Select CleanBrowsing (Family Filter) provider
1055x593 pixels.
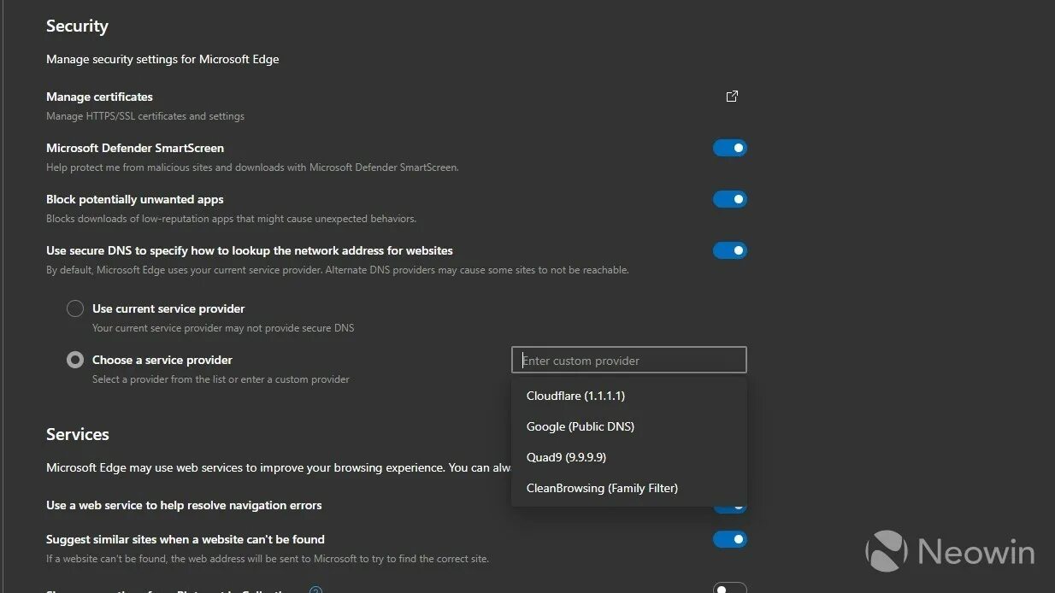click(x=629, y=488)
